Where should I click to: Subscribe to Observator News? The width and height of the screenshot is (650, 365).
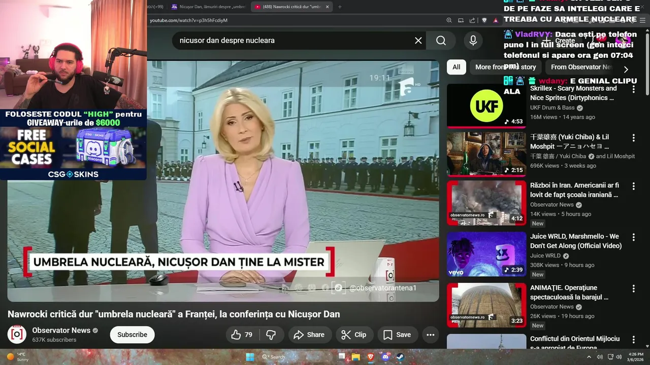132,335
